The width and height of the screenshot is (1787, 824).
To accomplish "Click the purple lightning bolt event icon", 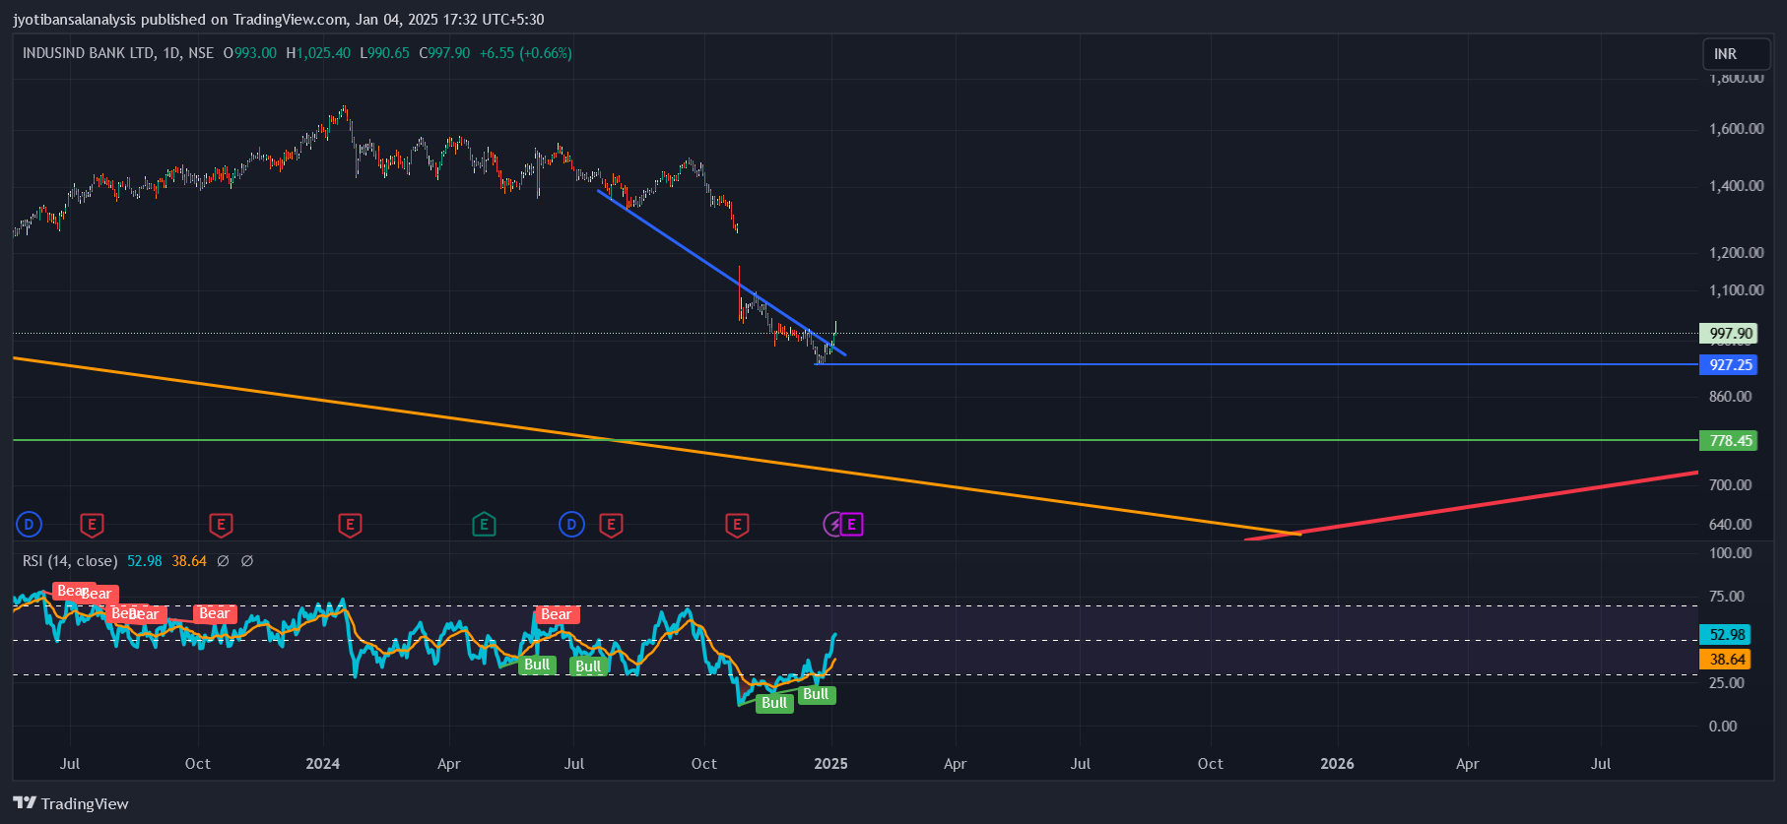I will pyautogui.click(x=833, y=525).
